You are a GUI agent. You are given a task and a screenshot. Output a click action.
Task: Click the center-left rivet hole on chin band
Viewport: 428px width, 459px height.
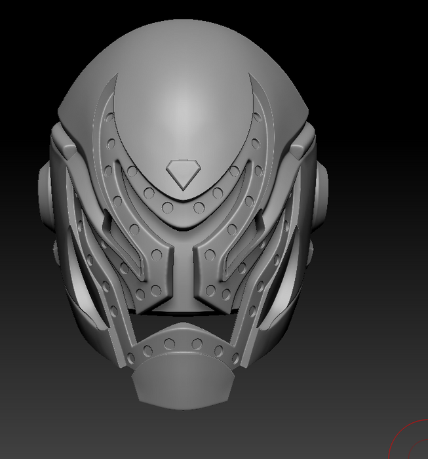coord(170,343)
